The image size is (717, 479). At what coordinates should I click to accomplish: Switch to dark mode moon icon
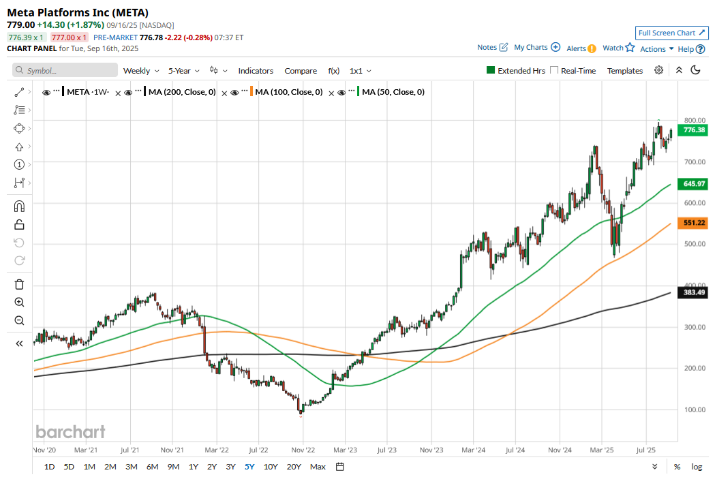pos(695,70)
